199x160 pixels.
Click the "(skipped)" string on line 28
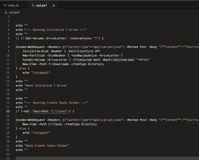pos(41,133)
